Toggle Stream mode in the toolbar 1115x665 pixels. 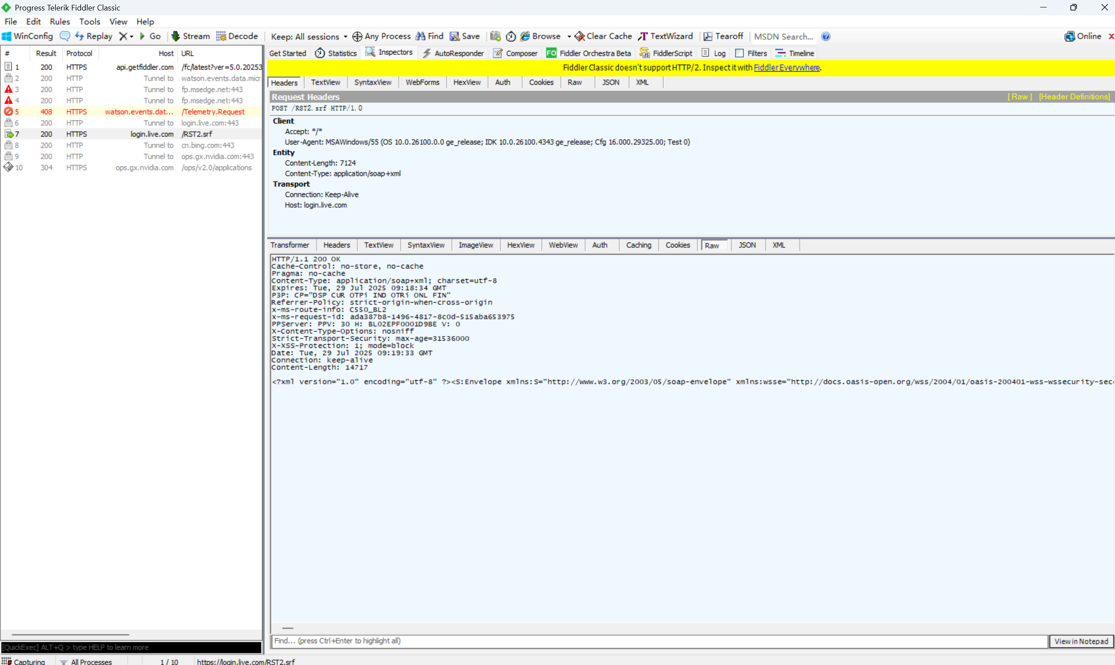[190, 36]
